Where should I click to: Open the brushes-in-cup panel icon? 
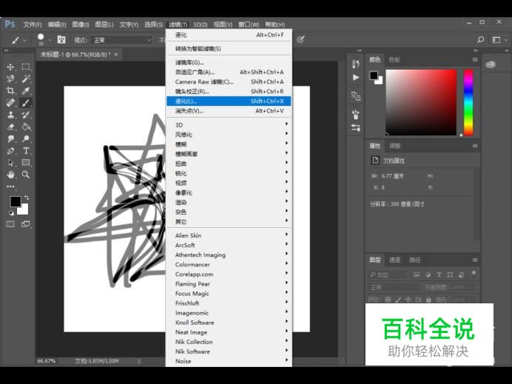click(x=356, y=115)
